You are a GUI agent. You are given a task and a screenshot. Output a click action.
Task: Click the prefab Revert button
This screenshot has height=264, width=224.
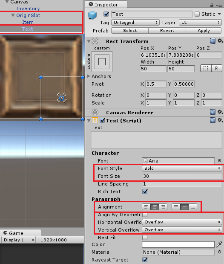pos(167,30)
